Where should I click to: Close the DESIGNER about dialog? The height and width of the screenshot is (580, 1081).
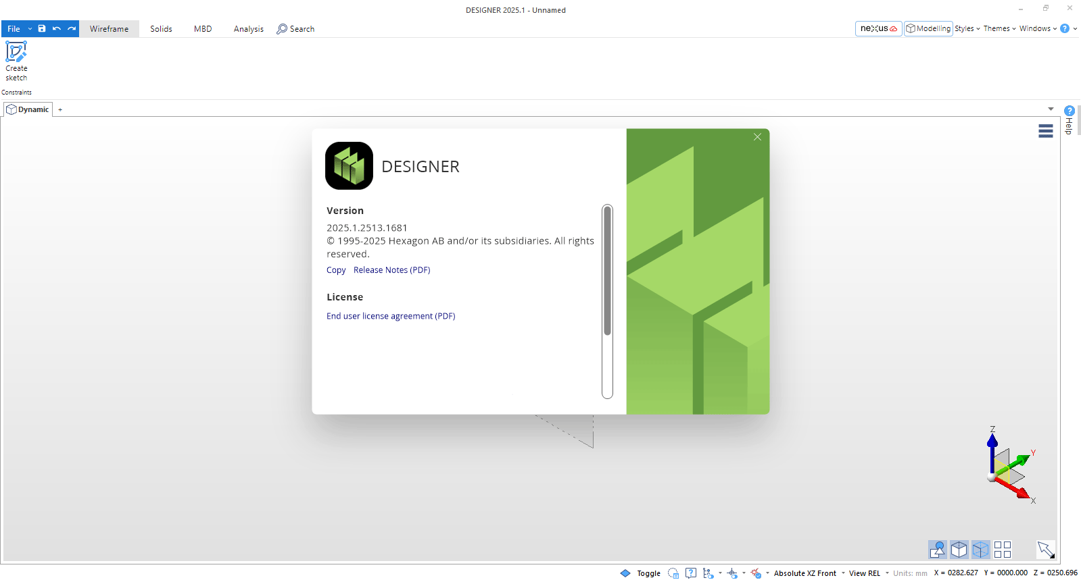tap(757, 137)
